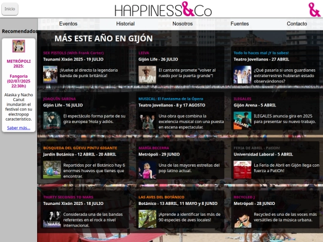Click the María Becerra event thumbnail
Screen dimensions: 323x242
coord(147,170)
